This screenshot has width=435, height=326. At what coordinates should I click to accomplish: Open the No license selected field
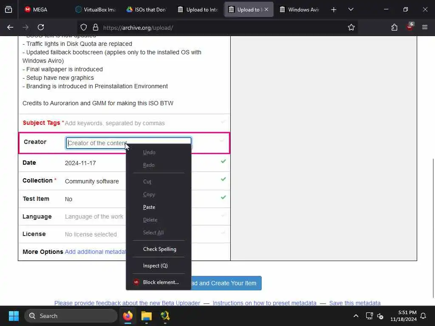(91, 234)
